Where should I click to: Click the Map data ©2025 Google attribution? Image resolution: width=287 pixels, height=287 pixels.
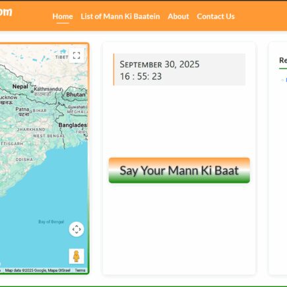pyautogui.click(x=38, y=271)
